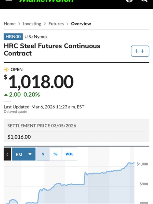The height and width of the screenshot is (204, 153).
Task: Switch chart to dollar price view
Action: tap(43, 154)
